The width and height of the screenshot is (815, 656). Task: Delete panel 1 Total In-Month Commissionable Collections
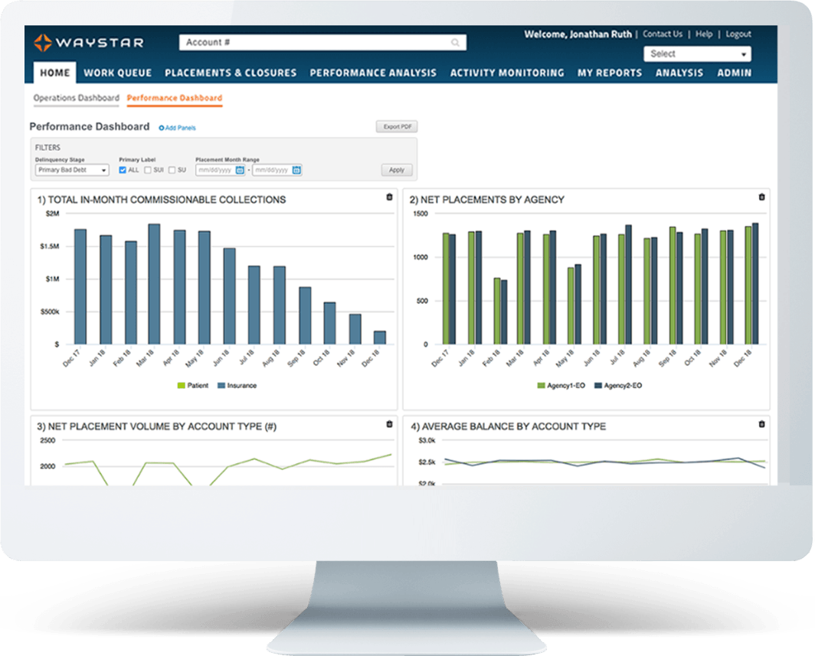(388, 197)
